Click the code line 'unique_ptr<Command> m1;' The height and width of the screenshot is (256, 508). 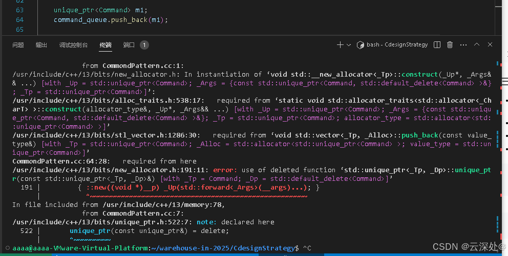(100, 10)
